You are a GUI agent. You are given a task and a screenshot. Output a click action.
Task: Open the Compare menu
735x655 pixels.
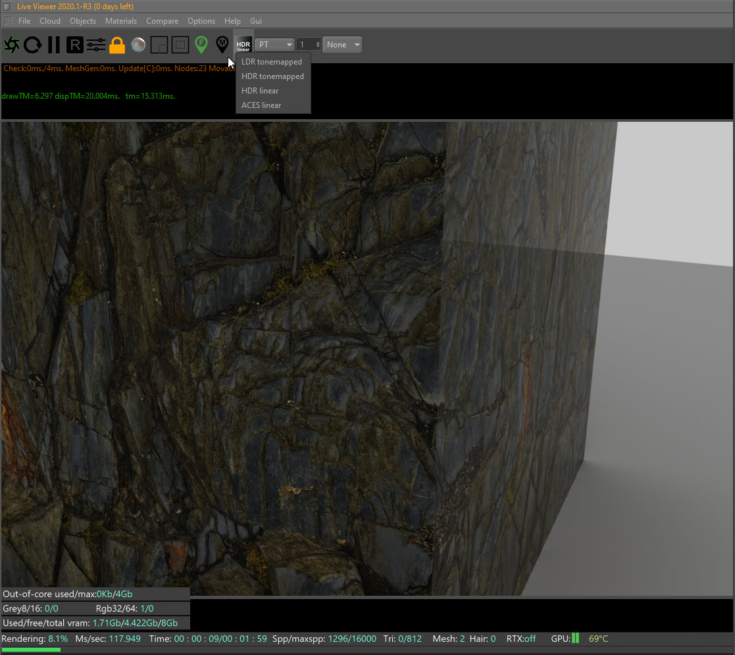162,21
